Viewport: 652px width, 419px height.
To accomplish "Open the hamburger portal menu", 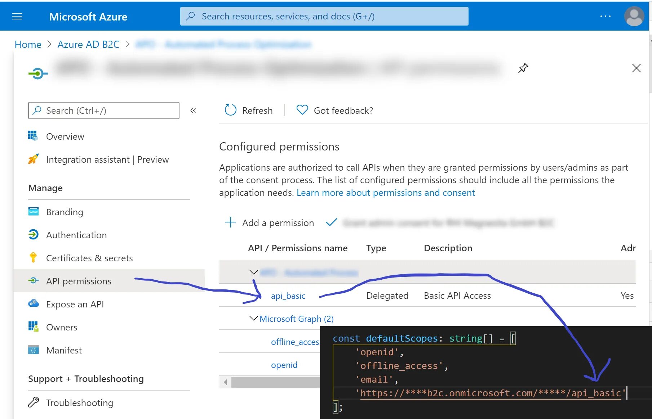I will coord(17,17).
